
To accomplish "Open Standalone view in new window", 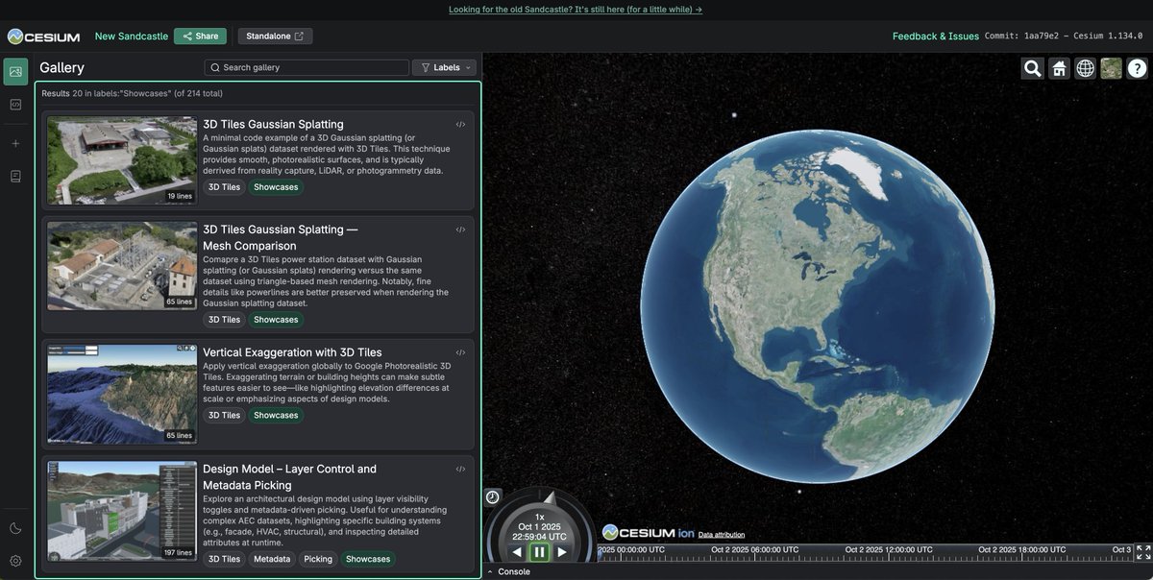I will pos(275,36).
